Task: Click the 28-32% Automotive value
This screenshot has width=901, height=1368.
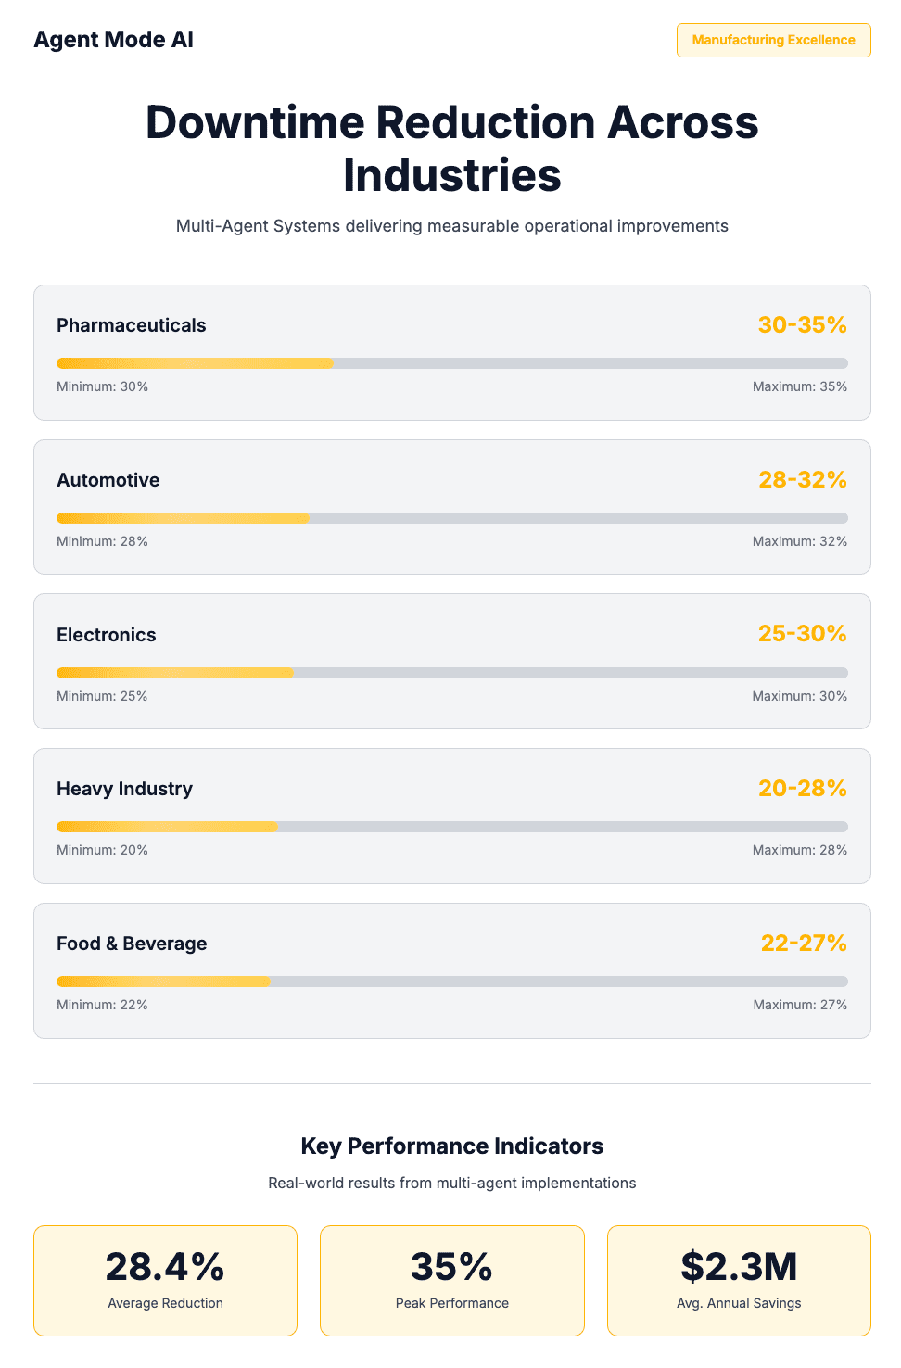Action: (x=802, y=480)
